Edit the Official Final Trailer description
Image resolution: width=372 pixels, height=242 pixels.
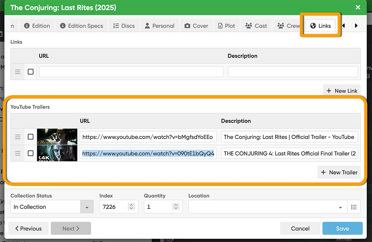(x=289, y=154)
